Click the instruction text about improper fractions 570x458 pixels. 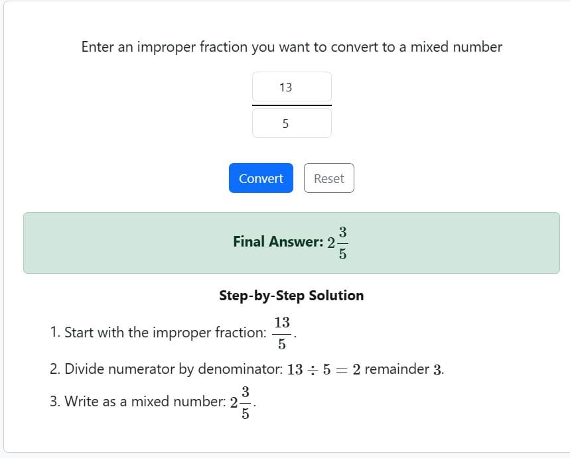291,47
